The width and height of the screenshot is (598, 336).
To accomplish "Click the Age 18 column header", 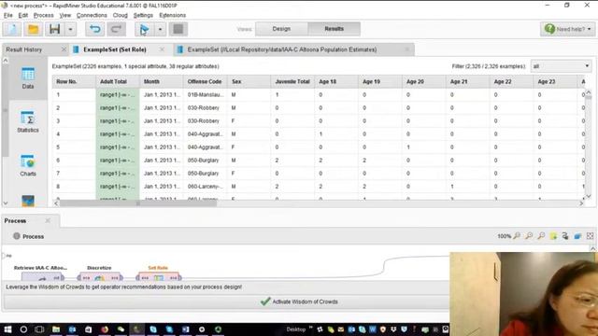I will coord(336,81).
